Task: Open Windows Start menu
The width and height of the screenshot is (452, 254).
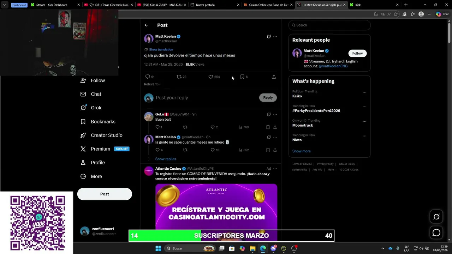Action: click(158, 248)
